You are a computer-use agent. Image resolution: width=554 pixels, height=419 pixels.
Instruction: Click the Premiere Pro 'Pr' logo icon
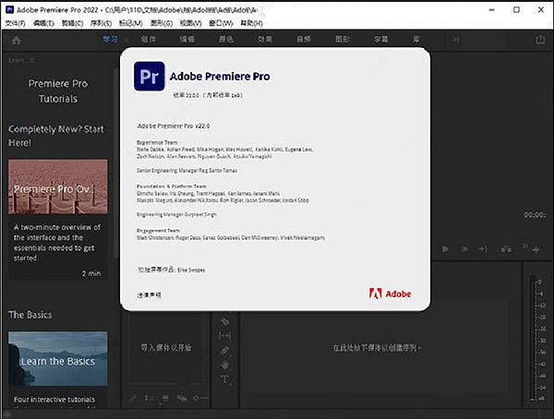coord(150,76)
